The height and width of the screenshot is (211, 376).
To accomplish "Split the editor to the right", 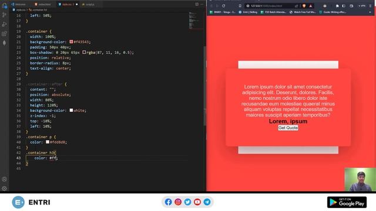I will (x=197, y=4).
